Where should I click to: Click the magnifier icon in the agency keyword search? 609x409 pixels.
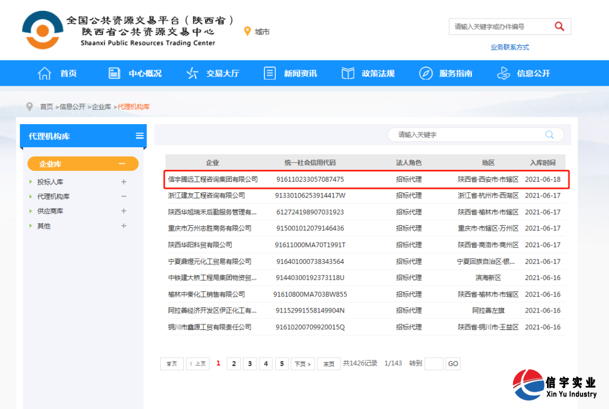point(549,135)
